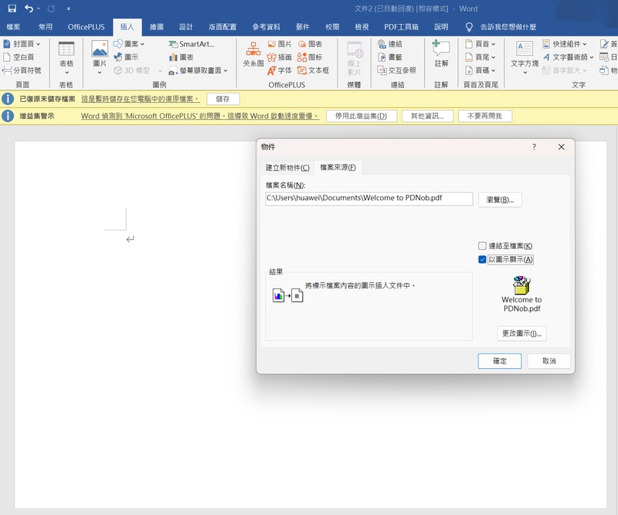Insert a 分頁符號 page break

coord(22,70)
